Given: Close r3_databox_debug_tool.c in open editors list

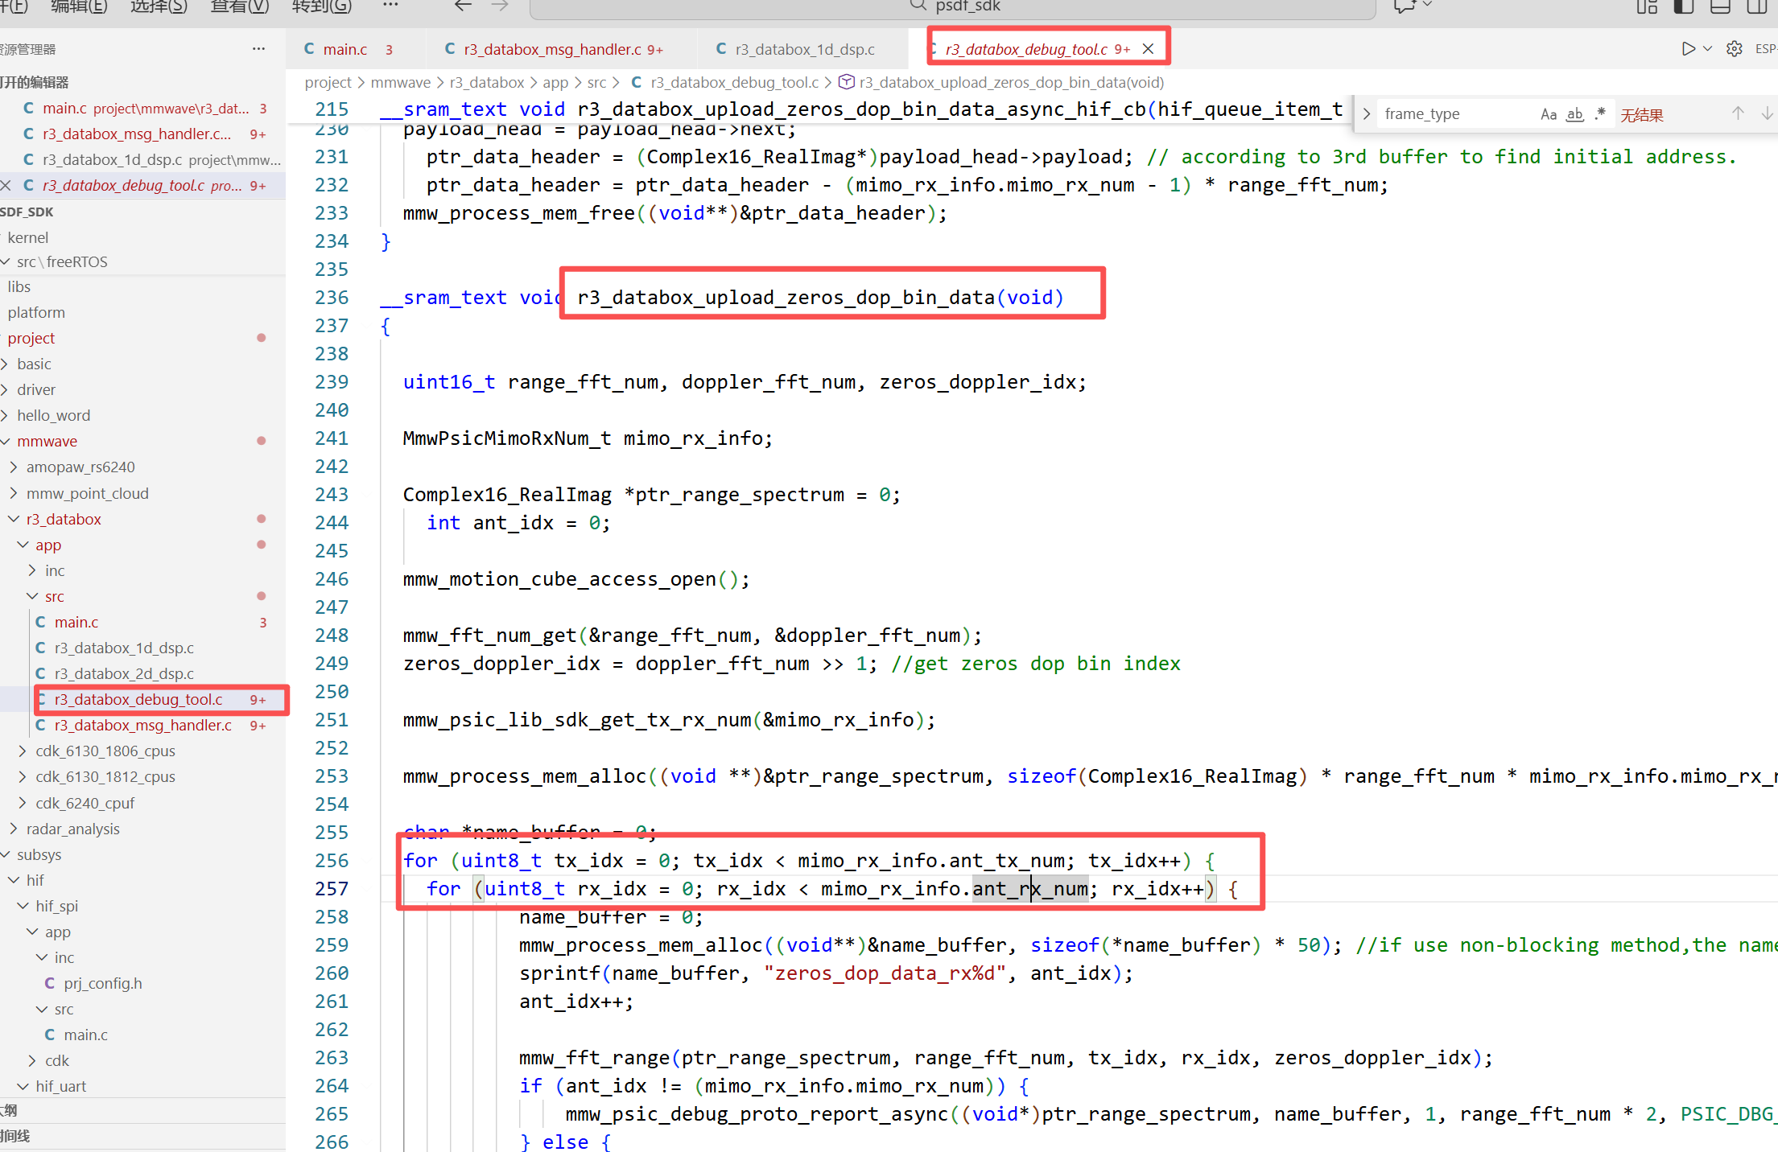Looking at the screenshot, I should pos(6,185).
